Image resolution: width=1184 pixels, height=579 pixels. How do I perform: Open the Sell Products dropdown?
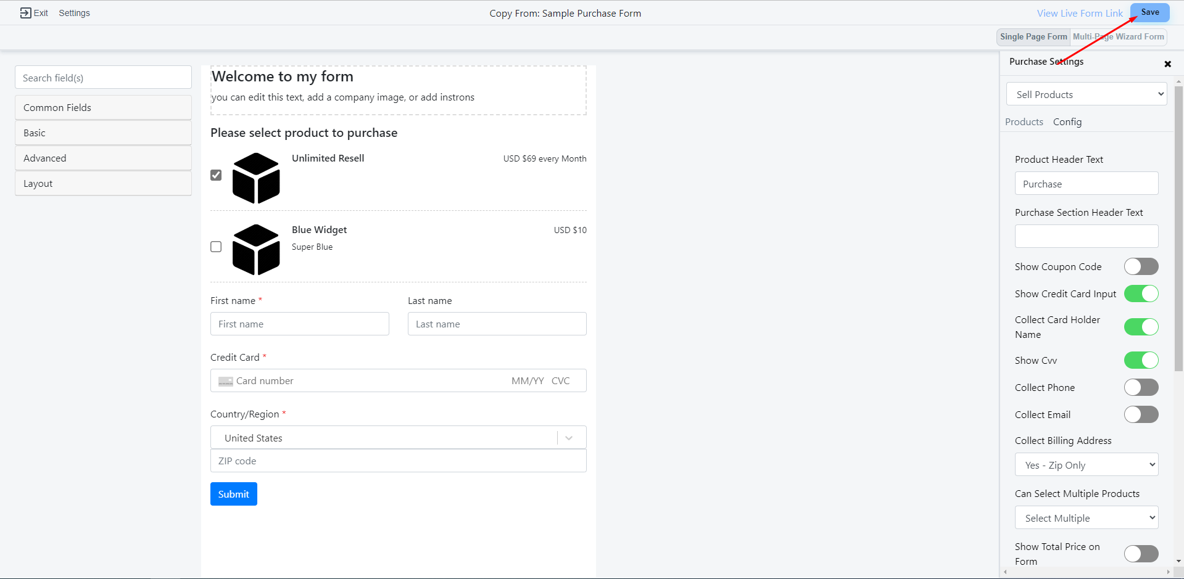(1086, 94)
